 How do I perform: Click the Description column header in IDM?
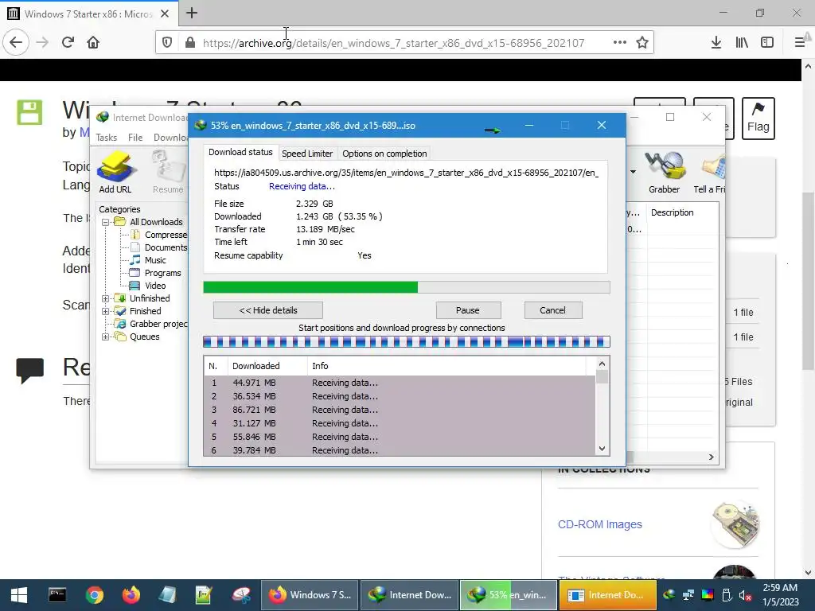point(682,212)
